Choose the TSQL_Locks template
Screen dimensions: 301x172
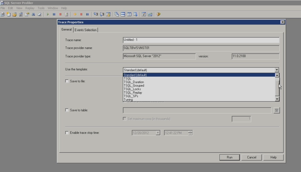(x=199, y=89)
